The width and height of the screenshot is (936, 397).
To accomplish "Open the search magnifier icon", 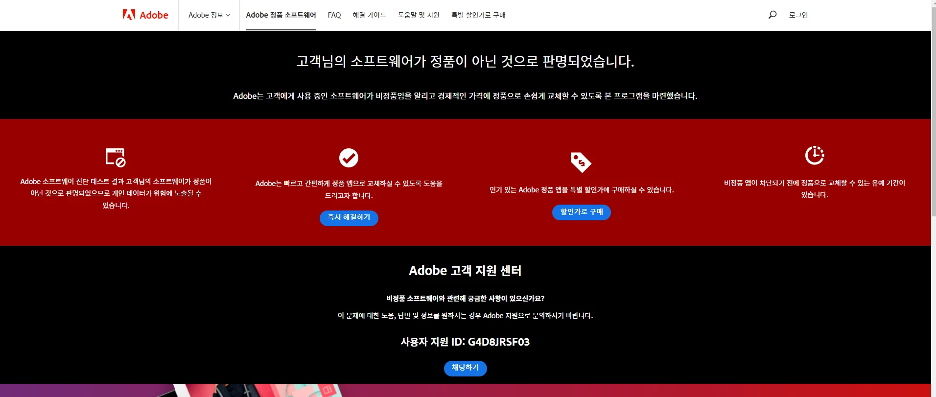I will coord(772,15).
